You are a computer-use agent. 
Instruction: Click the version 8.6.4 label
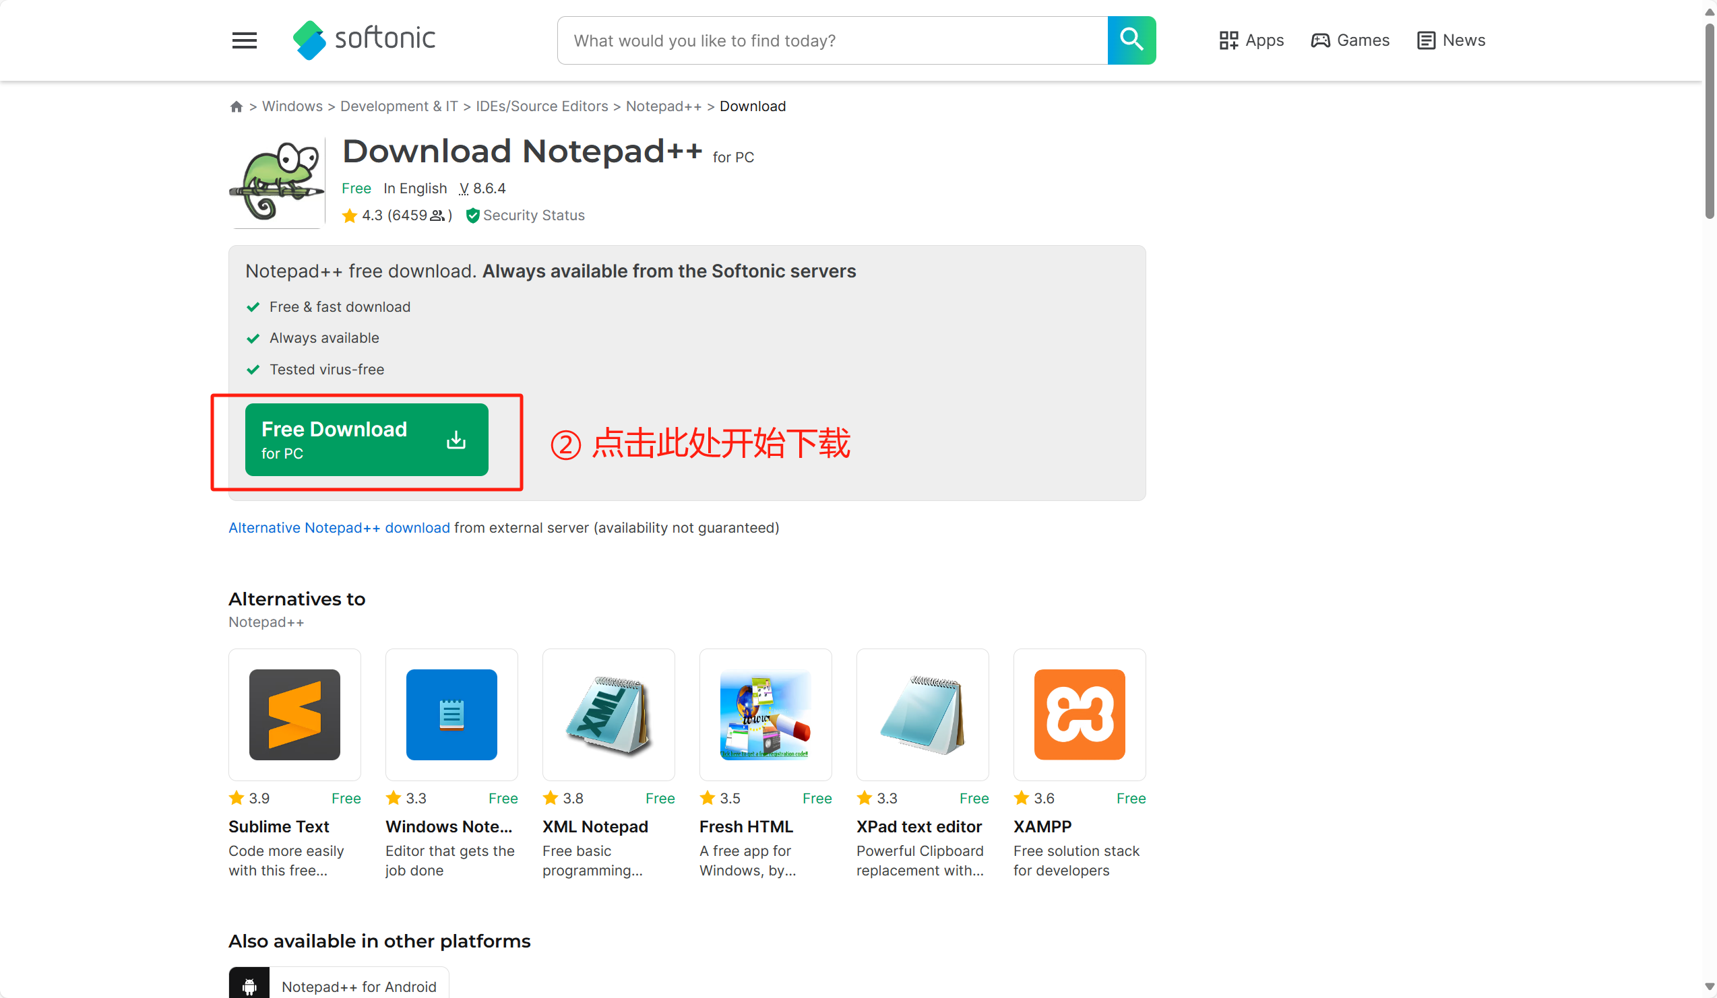coord(482,188)
